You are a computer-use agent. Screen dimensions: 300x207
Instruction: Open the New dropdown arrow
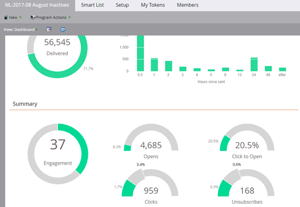20,17
